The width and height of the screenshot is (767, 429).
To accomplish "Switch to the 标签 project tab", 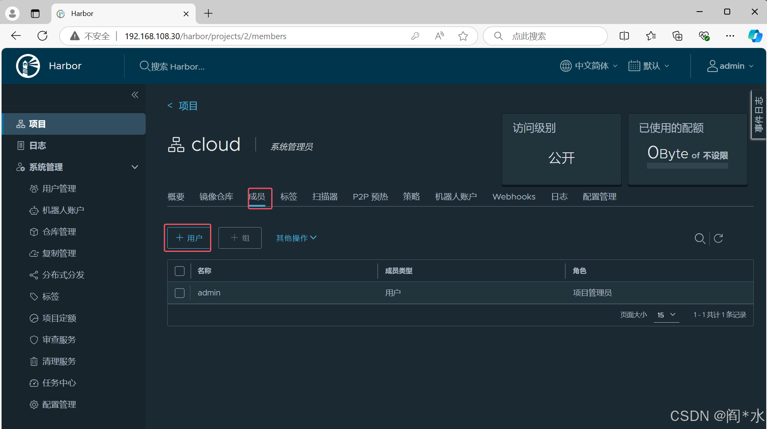I will pyautogui.click(x=289, y=197).
